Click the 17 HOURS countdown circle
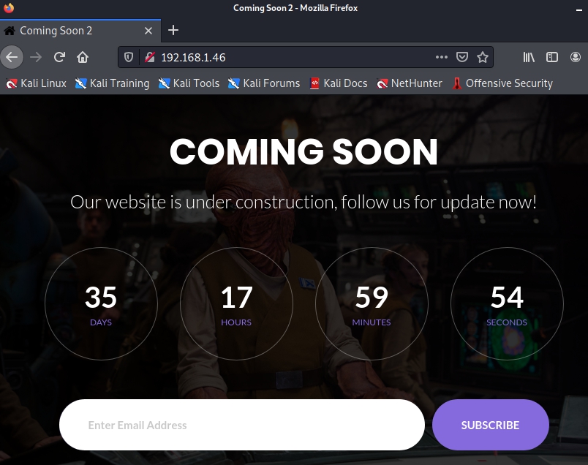This screenshot has height=465, width=588. [236, 303]
